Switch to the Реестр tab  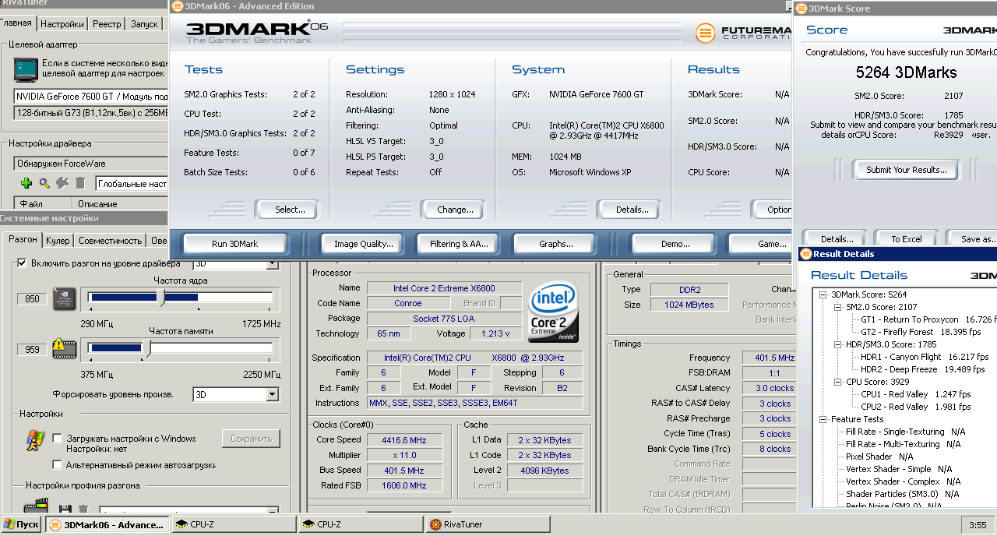coord(107,24)
